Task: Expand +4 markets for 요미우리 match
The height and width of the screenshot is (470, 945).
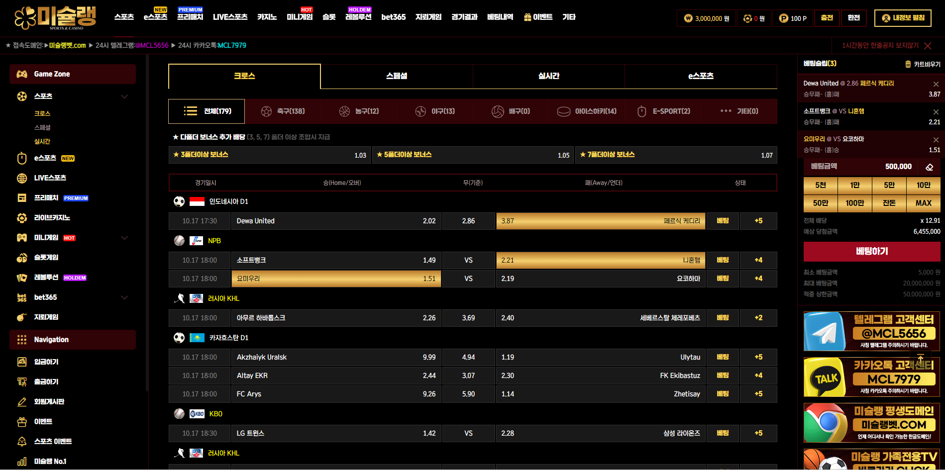Action: pos(758,279)
